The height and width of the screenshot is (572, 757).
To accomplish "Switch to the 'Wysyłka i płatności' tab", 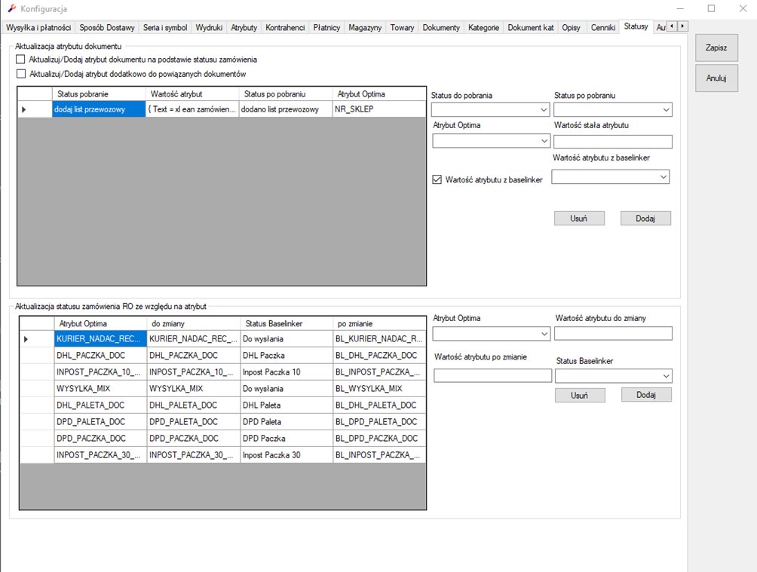I will pos(38,28).
